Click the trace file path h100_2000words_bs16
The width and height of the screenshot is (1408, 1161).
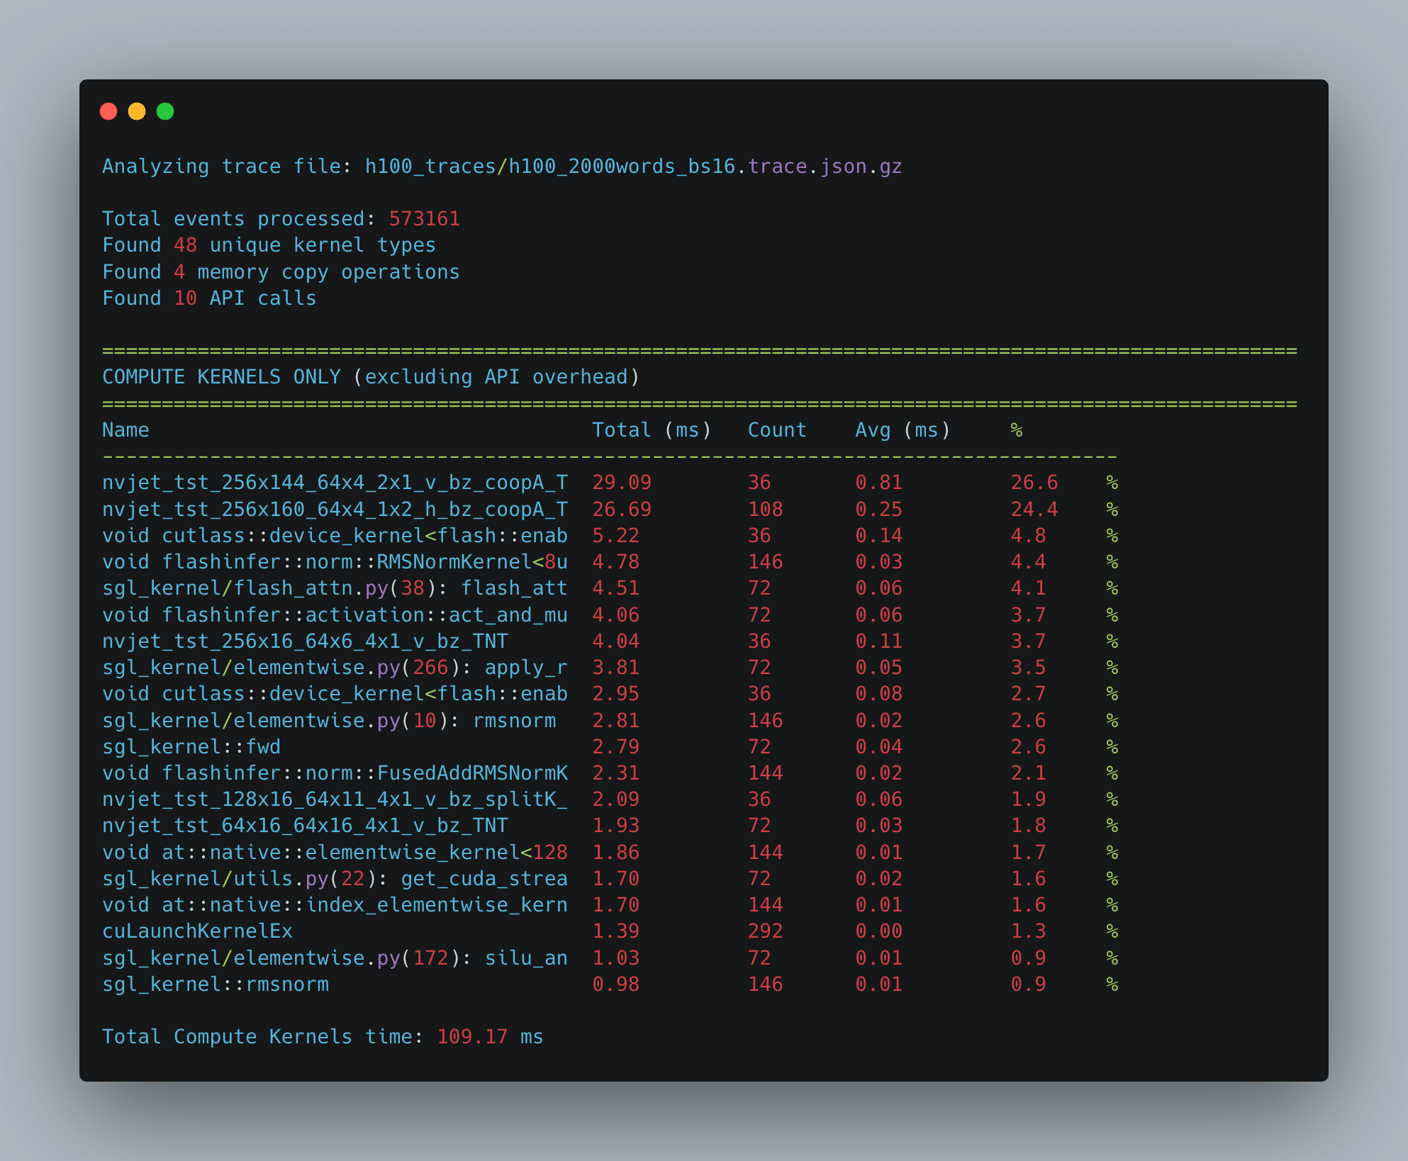coord(621,167)
